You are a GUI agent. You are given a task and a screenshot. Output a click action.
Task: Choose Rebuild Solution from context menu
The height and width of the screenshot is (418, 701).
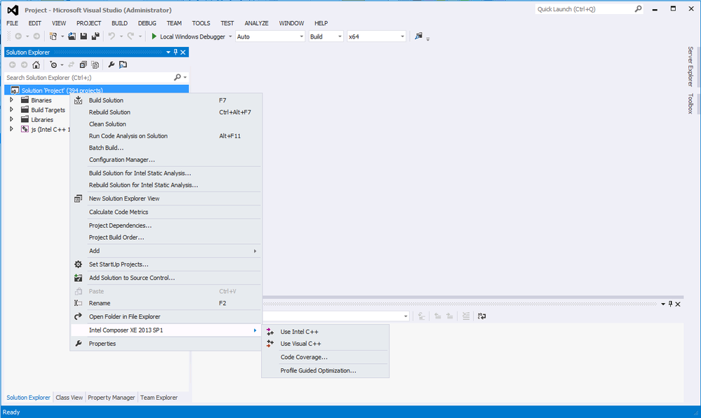click(166, 112)
